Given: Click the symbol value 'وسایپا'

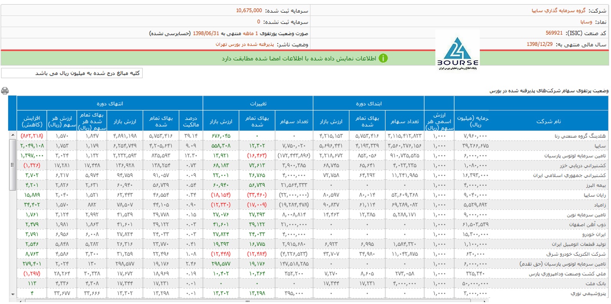Looking at the screenshot, I should point(586,22).
